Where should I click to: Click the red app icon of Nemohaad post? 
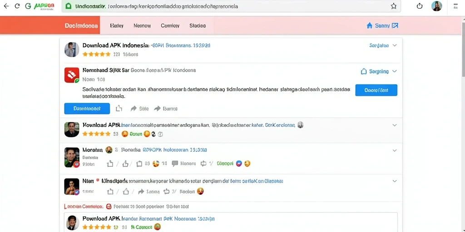tap(72, 75)
